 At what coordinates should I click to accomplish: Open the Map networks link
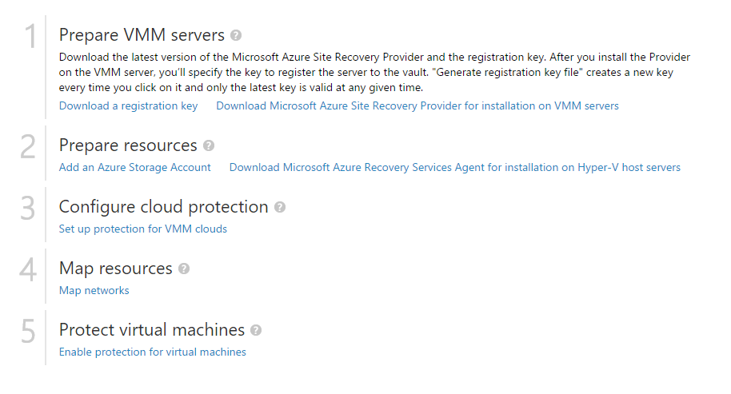coord(94,291)
